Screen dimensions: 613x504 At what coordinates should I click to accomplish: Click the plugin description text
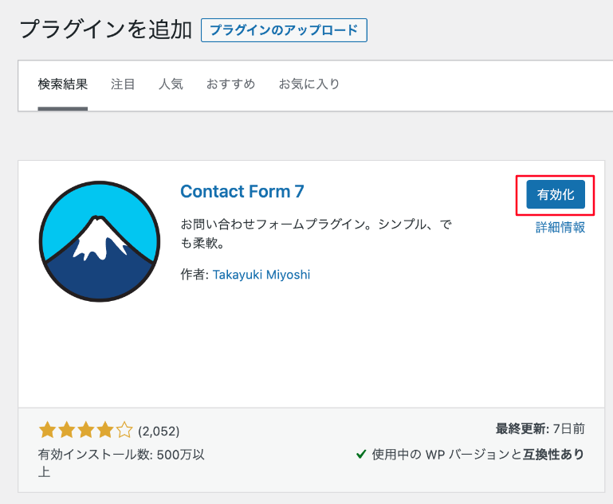pyautogui.click(x=316, y=234)
